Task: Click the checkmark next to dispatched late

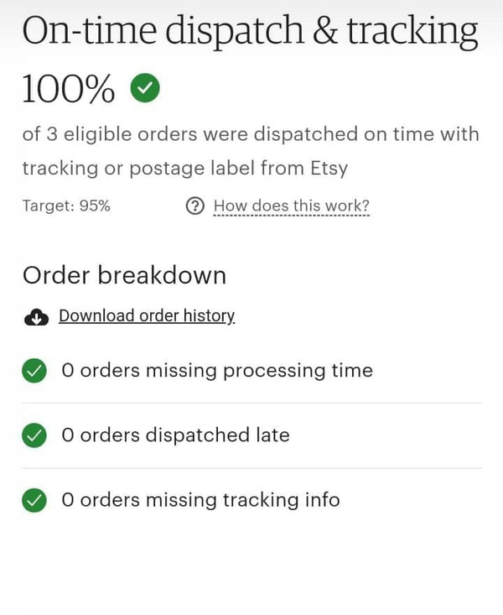Action: pos(34,435)
